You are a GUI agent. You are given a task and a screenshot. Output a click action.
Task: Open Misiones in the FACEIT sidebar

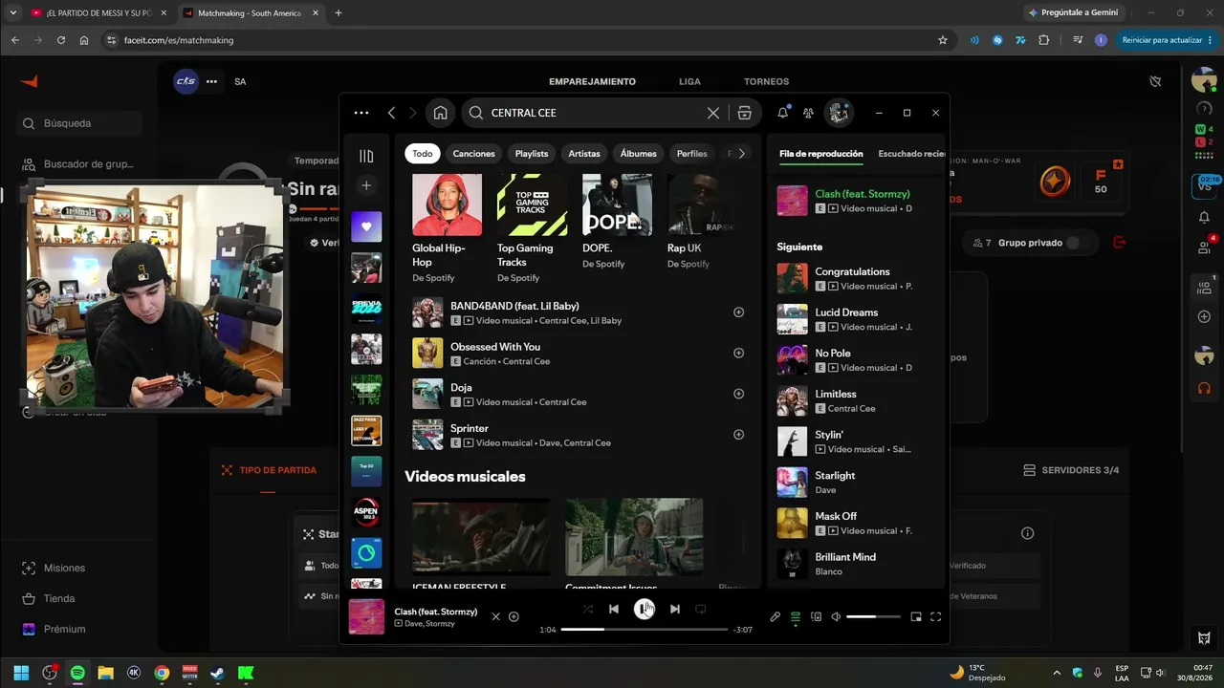click(x=64, y=568)
